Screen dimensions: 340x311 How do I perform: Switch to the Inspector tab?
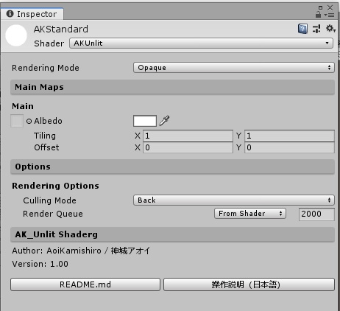point(32,14)
